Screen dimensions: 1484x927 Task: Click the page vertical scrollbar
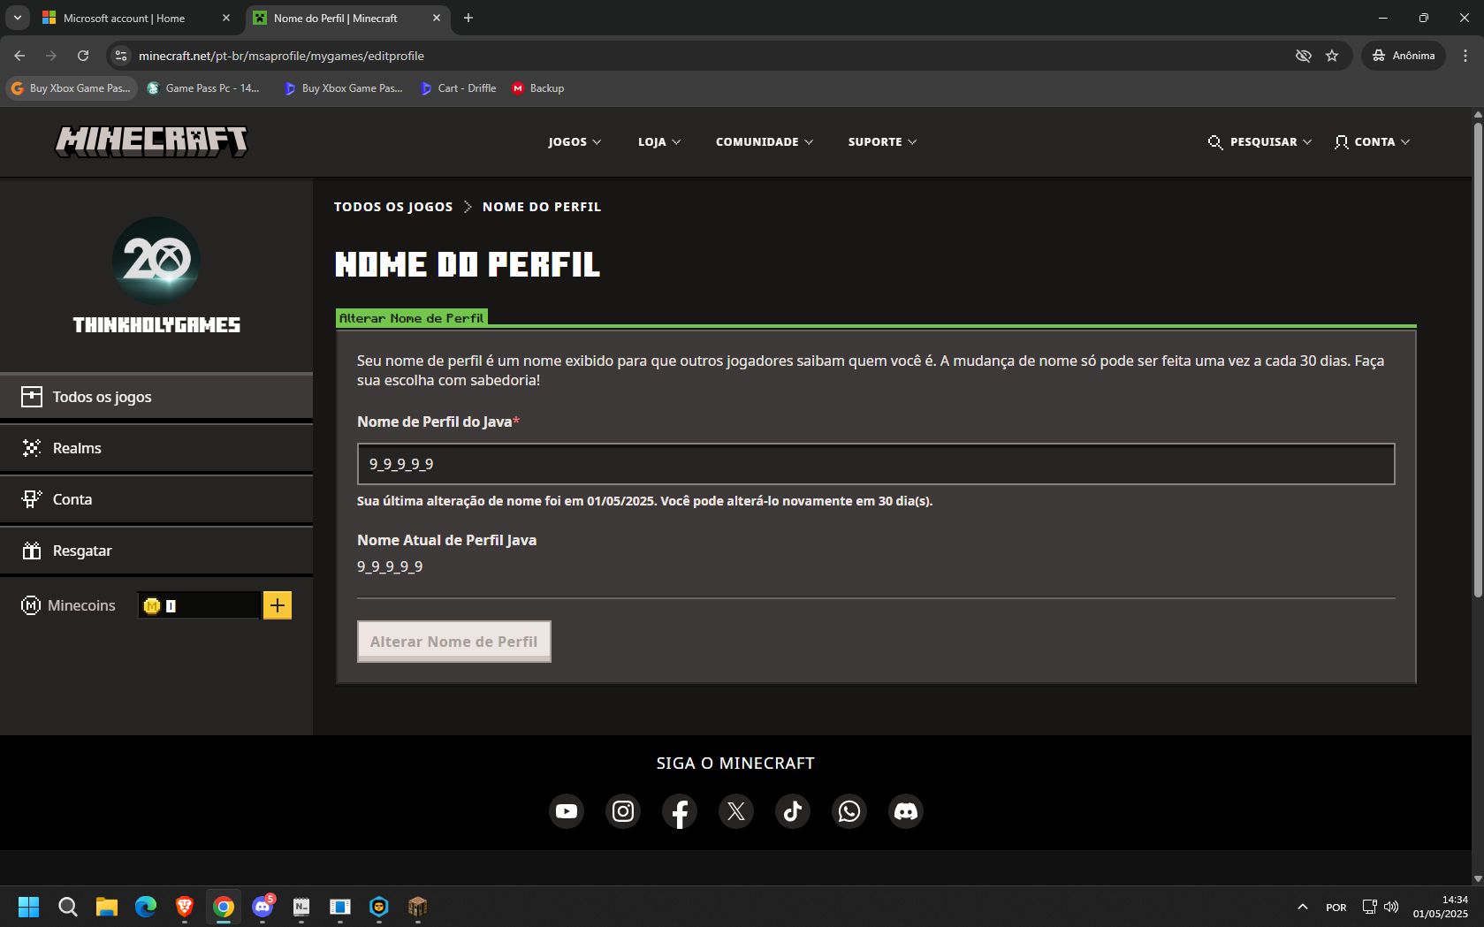tap(1478, 360)
